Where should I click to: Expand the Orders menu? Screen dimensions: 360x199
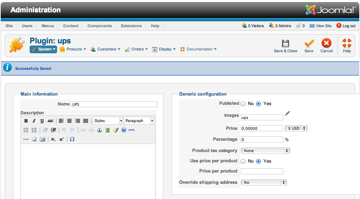tap(136, 49)
